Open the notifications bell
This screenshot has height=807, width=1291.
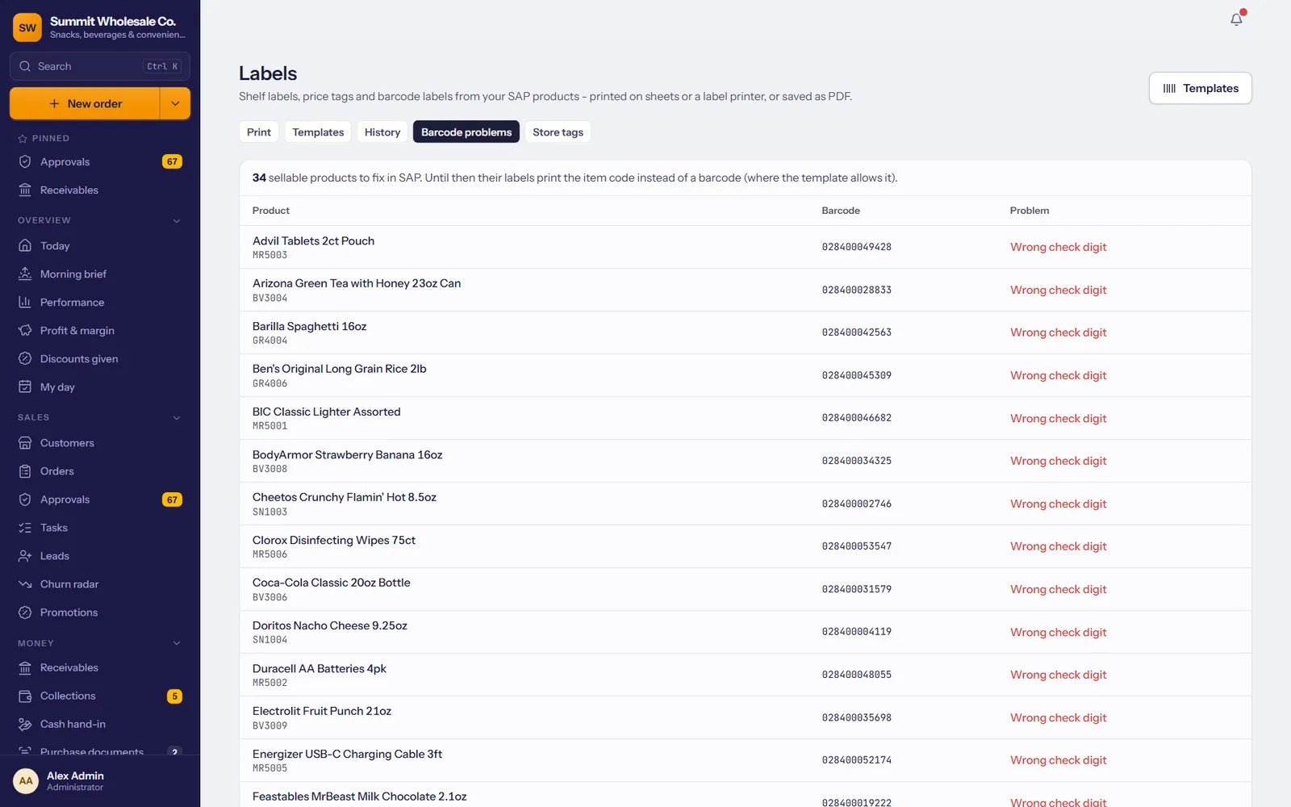click(1236, 19)
